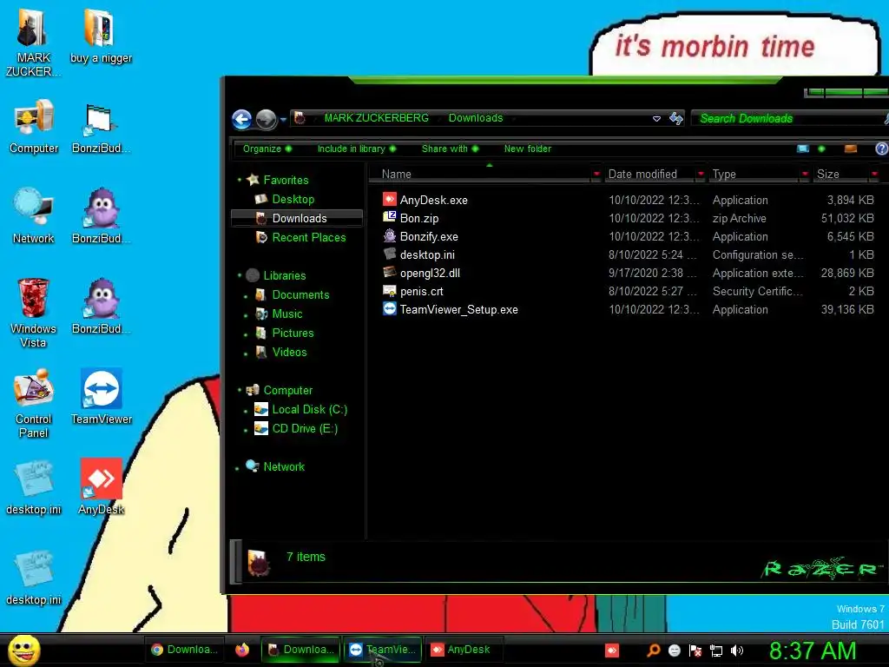This screenshot has width=889, height=667.
Task: Open Firefox from the taskbar
Action: [x=242, y=650]
